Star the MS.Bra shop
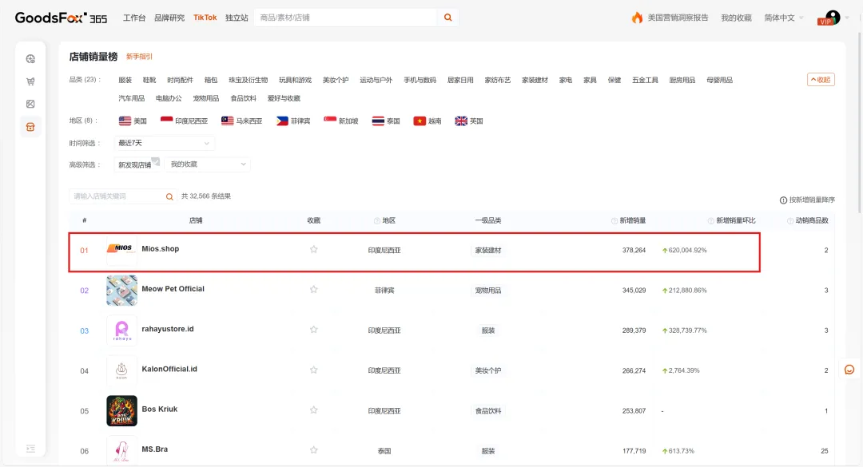Screen dimensions: 863x467 314,450
